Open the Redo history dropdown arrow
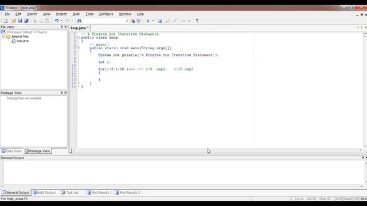This screenshot has height=206, width=367. 72,21
